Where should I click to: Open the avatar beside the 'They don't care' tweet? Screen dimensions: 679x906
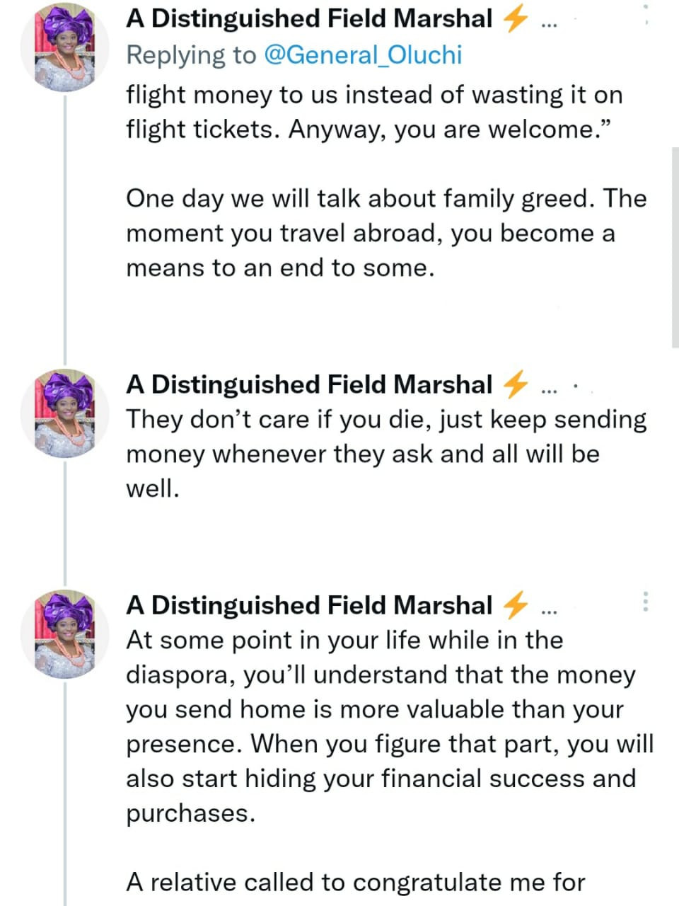(x=66, y=413)
